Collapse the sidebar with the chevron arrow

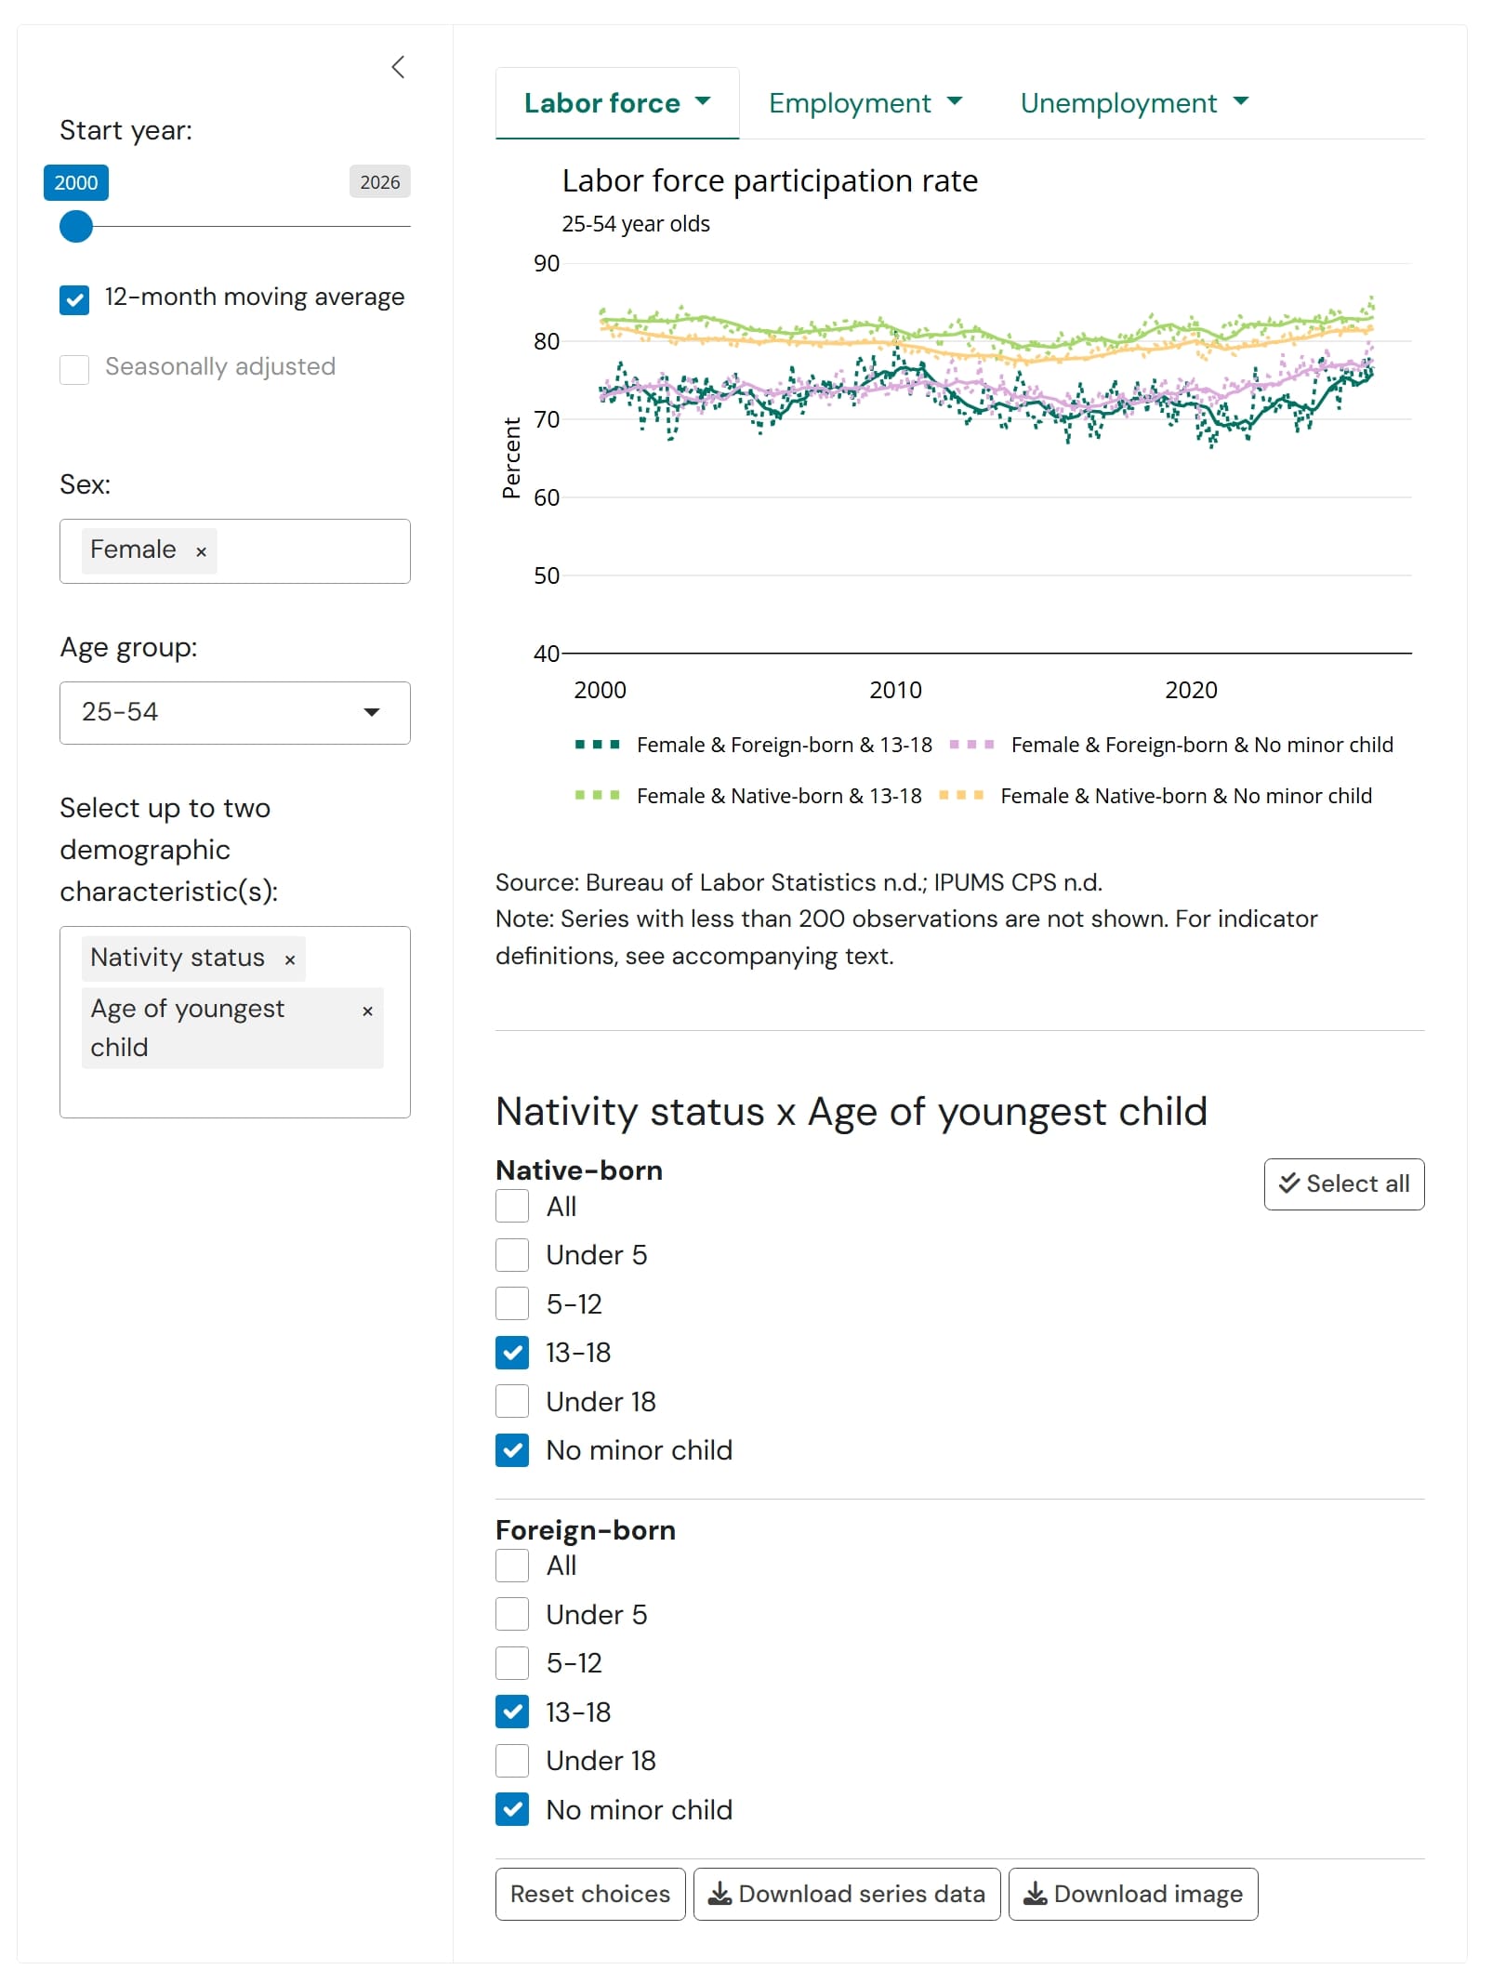[398, 67]
